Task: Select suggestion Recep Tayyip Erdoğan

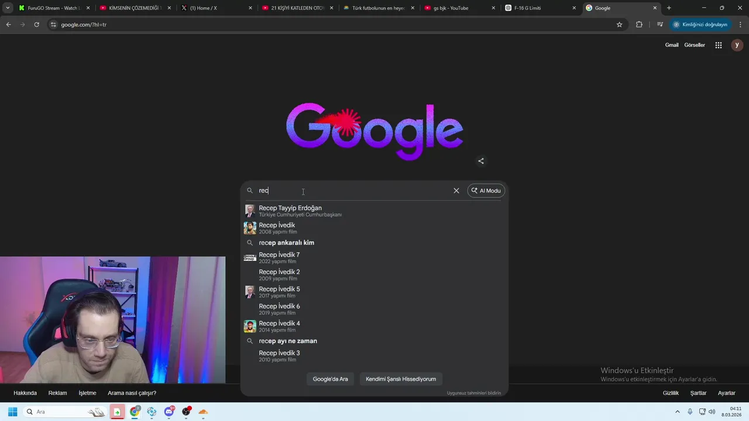Action: pyautogui.click(x=374, y=211)
